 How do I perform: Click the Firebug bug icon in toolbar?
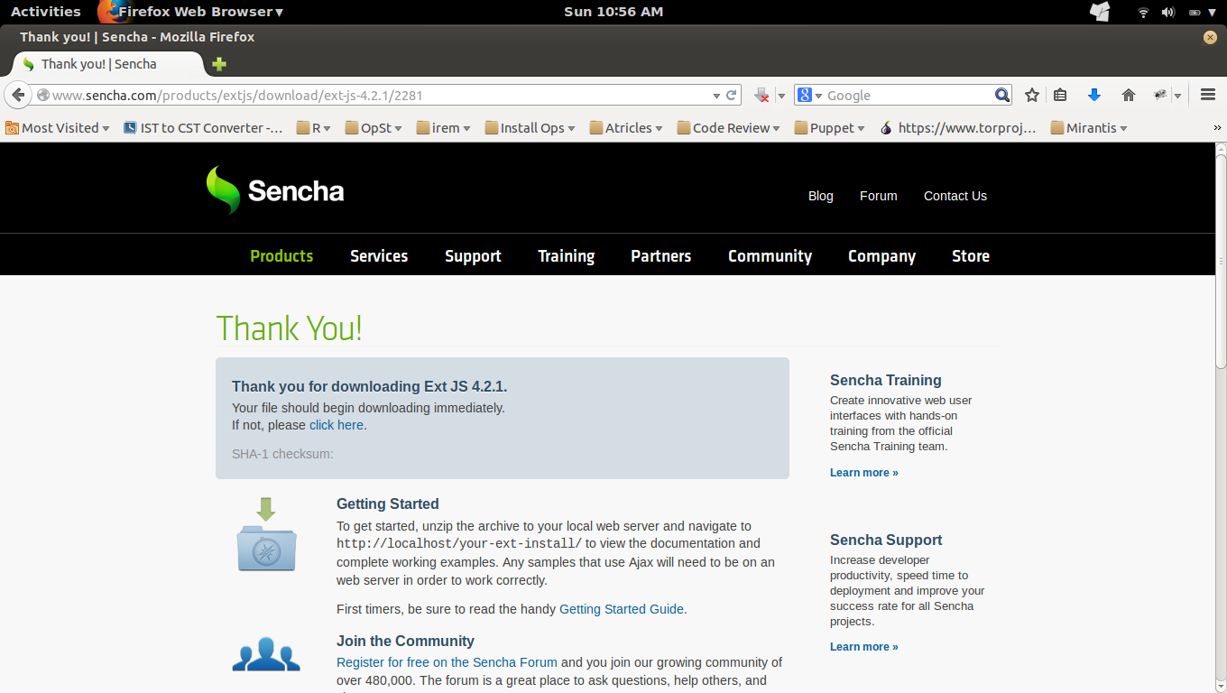1161,95
